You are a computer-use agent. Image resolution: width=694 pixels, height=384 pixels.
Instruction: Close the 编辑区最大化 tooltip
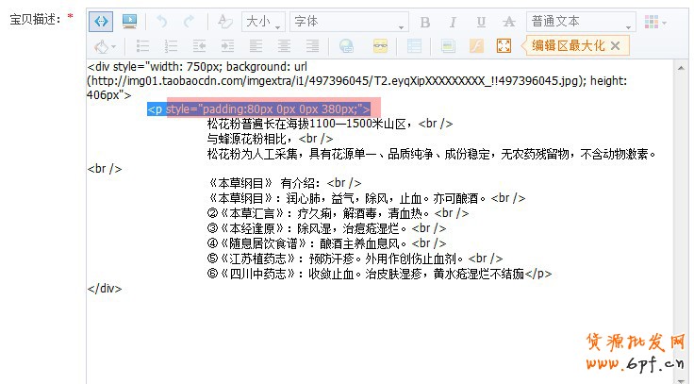tap(615, 45)
